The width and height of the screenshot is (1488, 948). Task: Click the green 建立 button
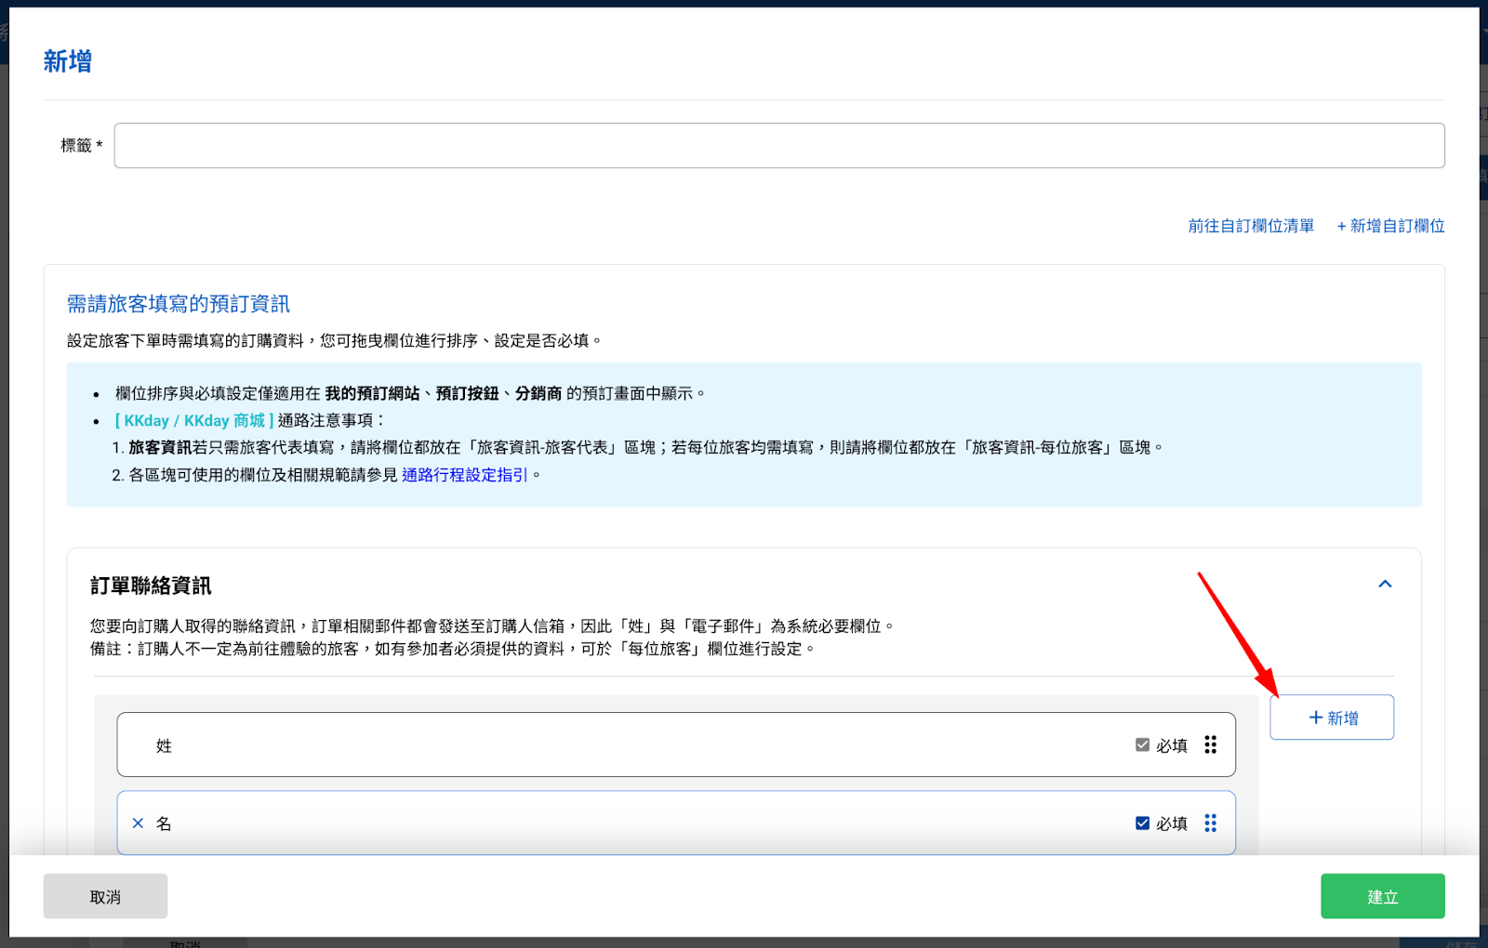click(x=1382, y=896)
